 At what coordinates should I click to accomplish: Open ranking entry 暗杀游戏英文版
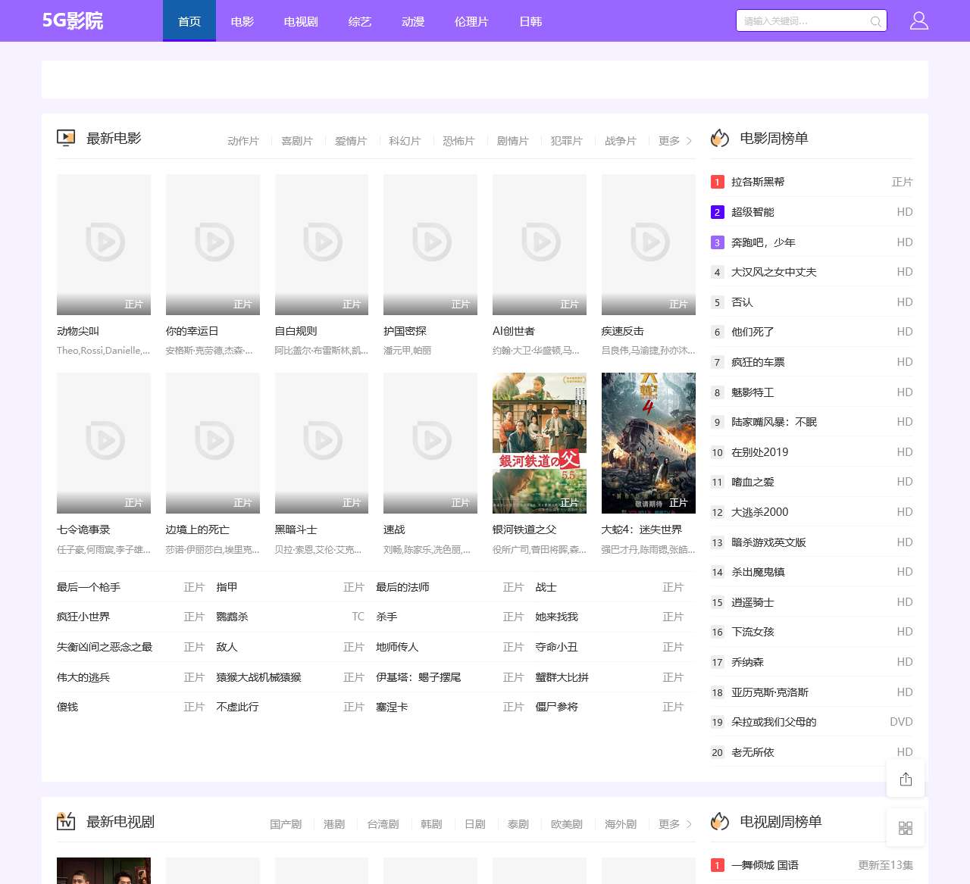click(x=768, y=542)
